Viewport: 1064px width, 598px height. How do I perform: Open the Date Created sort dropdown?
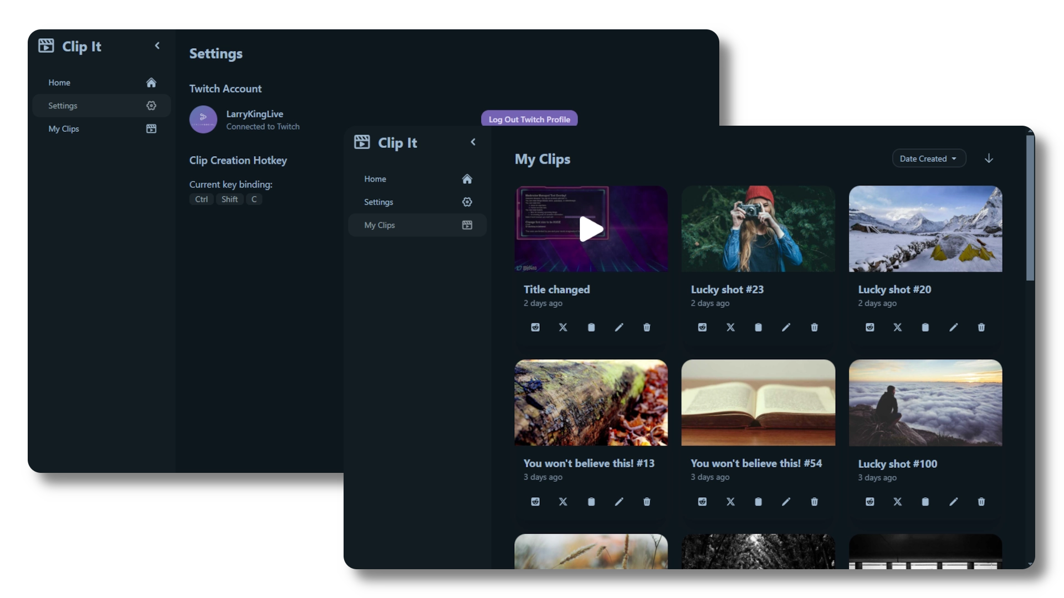pos(928,158)
